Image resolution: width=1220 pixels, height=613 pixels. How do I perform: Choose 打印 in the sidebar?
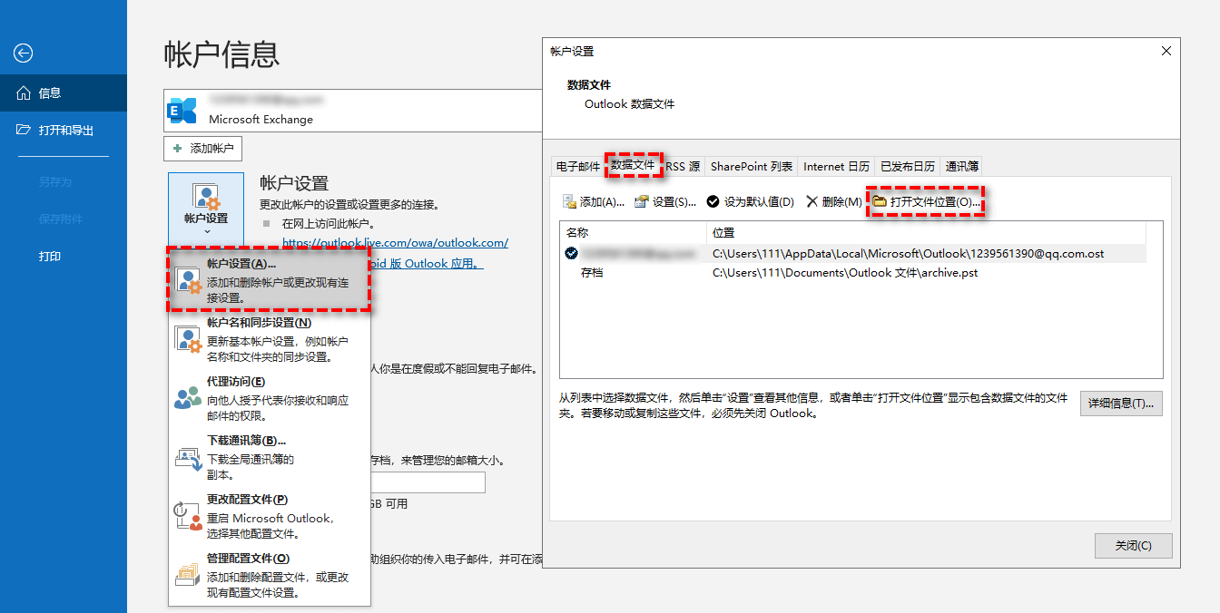[50, 257]
